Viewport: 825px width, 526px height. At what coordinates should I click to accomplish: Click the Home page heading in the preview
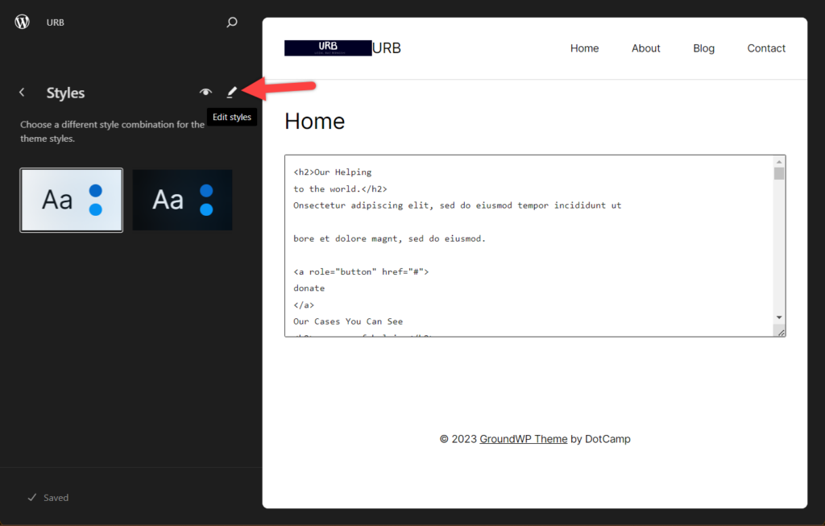pos(314,121)
